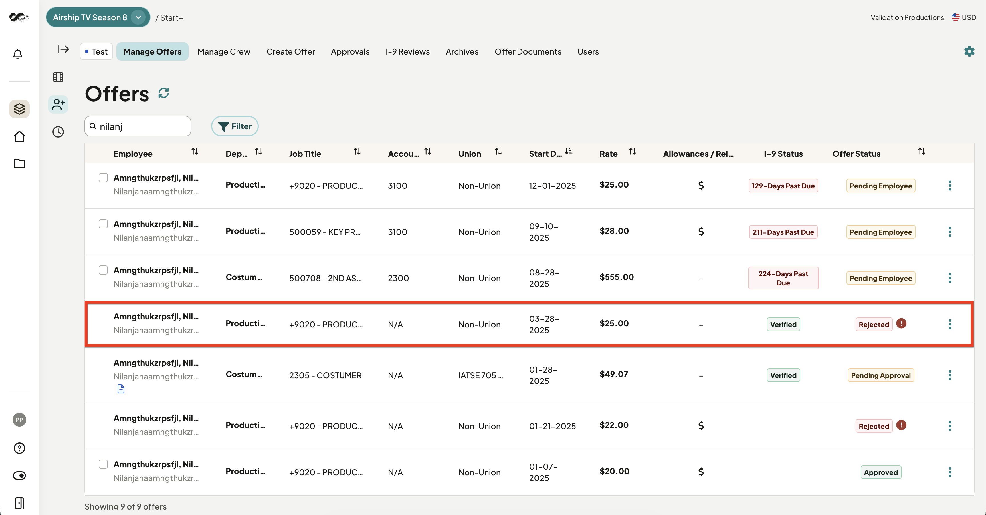Viewport: 986px width, 515px height.
Task: Select the add person icon
Action: click(58, 104)
